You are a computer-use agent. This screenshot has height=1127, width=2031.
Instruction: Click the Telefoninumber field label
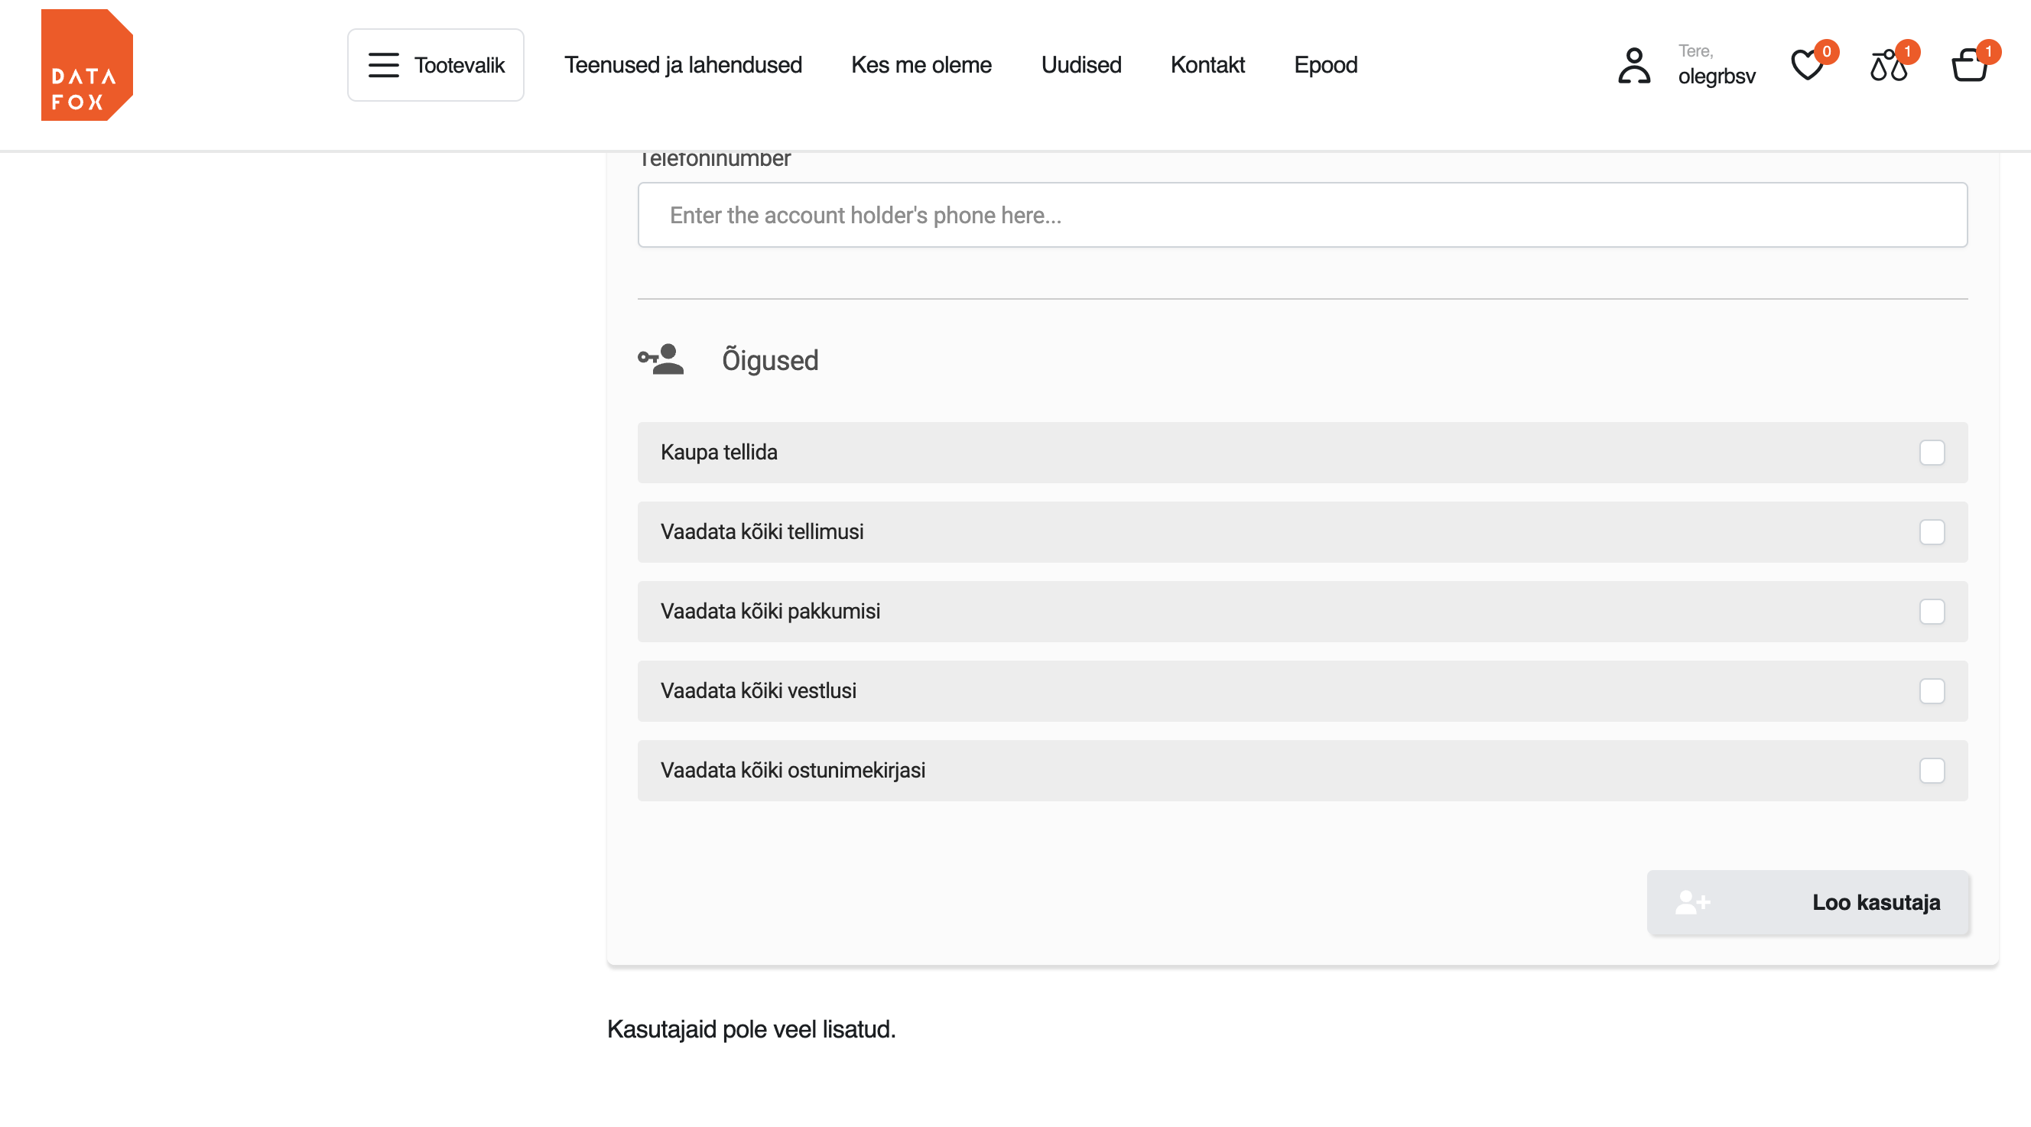pos(714,159)
